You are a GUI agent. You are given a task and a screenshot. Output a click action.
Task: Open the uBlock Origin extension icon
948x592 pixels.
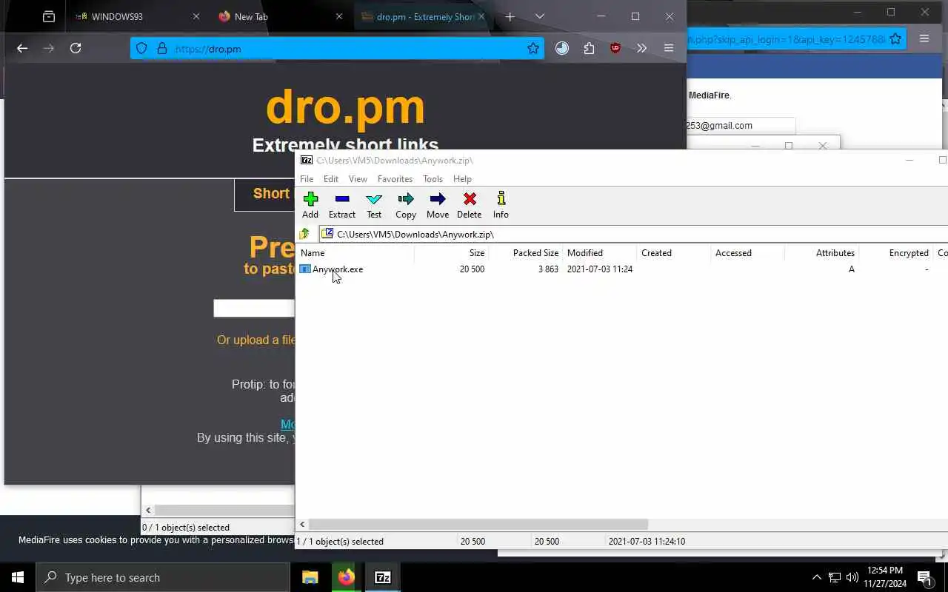615,48
